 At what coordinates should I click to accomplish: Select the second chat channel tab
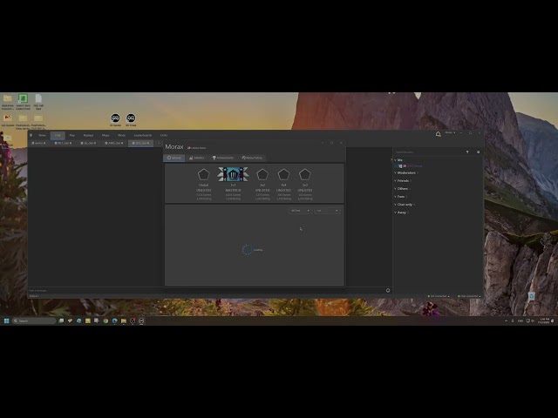click(x=63, y=143)
